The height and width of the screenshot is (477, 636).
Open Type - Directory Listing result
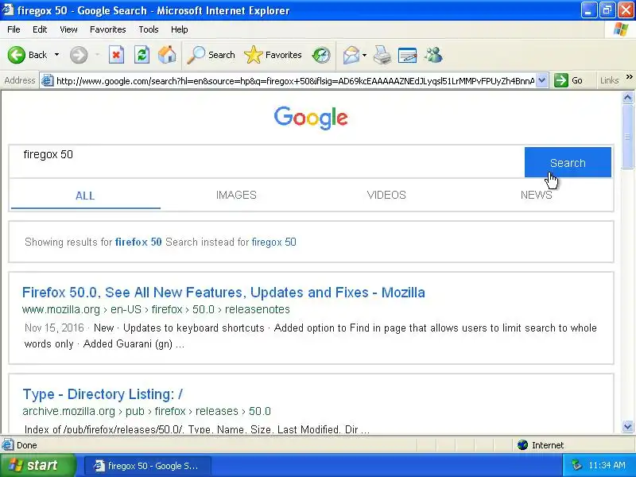pyautogui.click(x=103, y=394)
